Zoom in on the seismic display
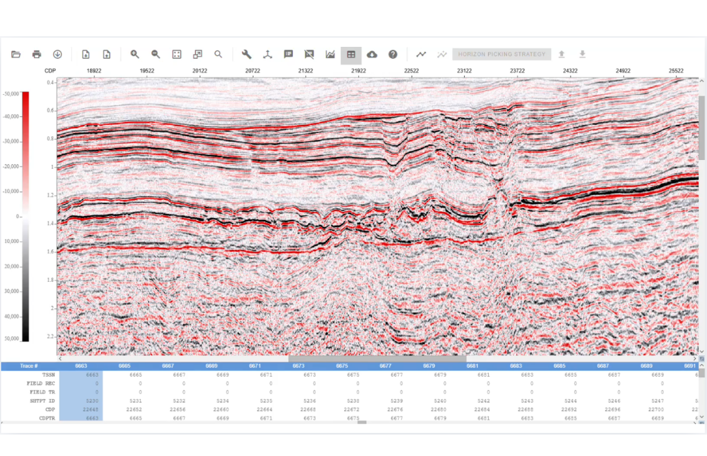707x456 pixels. (135, 54)
